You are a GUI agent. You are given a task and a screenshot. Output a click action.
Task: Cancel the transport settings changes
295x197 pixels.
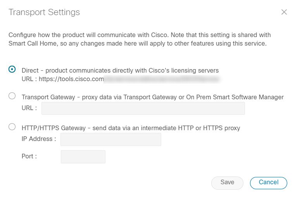click(x=268, y=182)
